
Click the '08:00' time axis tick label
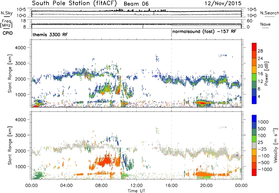click(101, 186)
